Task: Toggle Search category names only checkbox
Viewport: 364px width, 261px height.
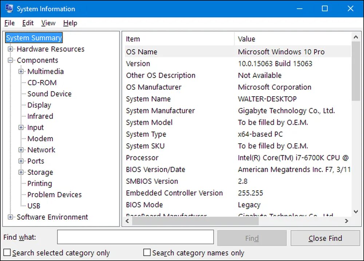Action: pos(147,252)
